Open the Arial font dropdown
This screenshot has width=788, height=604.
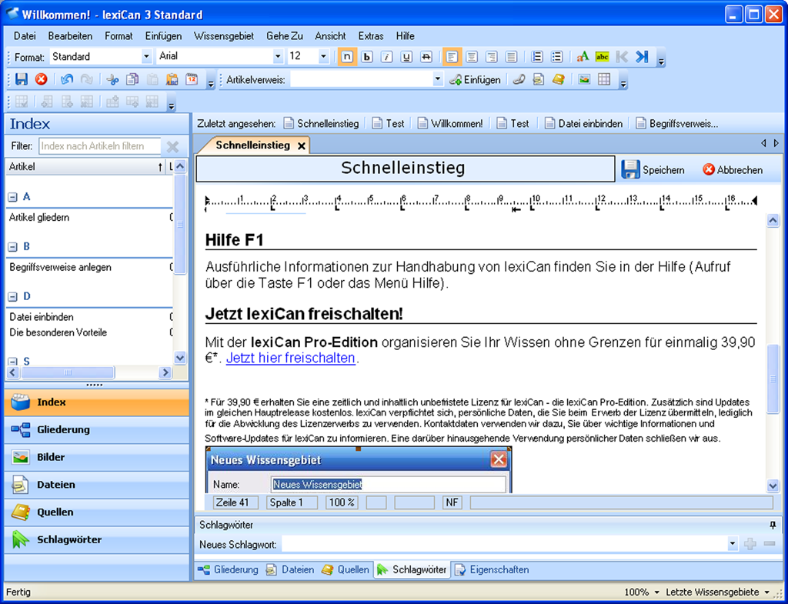(x=278, y=57)
